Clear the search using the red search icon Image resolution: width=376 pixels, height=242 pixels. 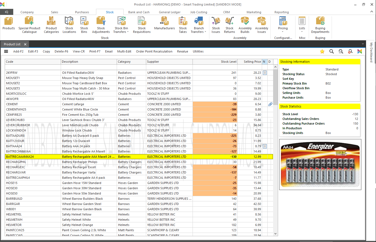point(350,51)
